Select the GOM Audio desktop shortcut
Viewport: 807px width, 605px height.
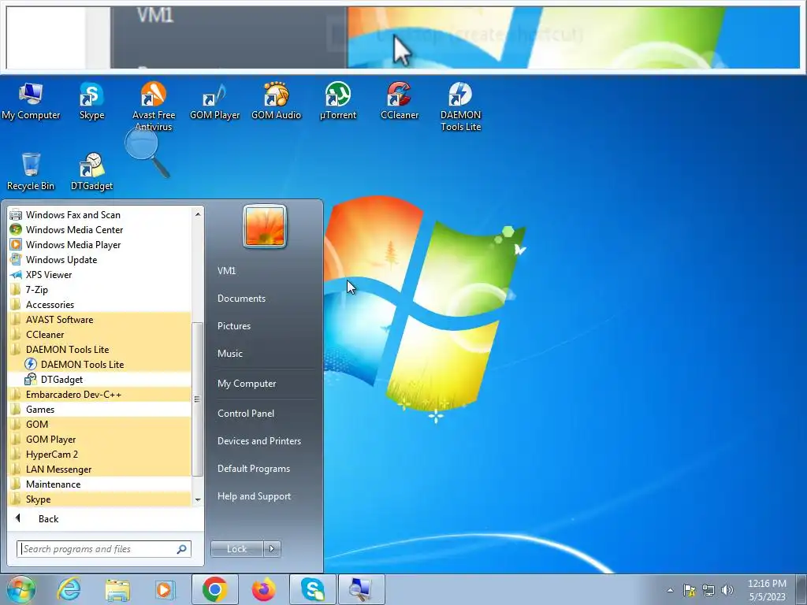(276, 102)
